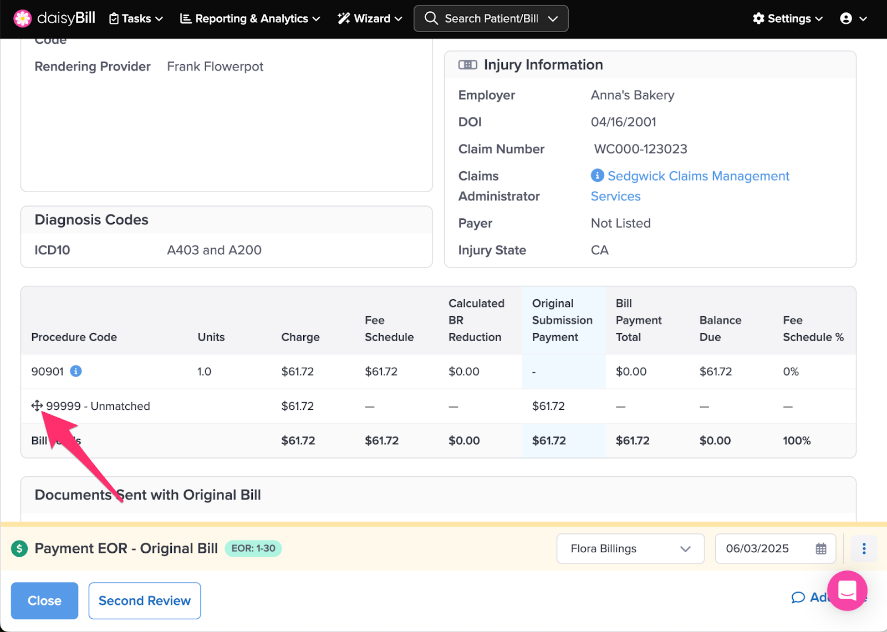Click the Fee Schedule % column header
This screenshot has height=632, width=887.
coord(813,328)
